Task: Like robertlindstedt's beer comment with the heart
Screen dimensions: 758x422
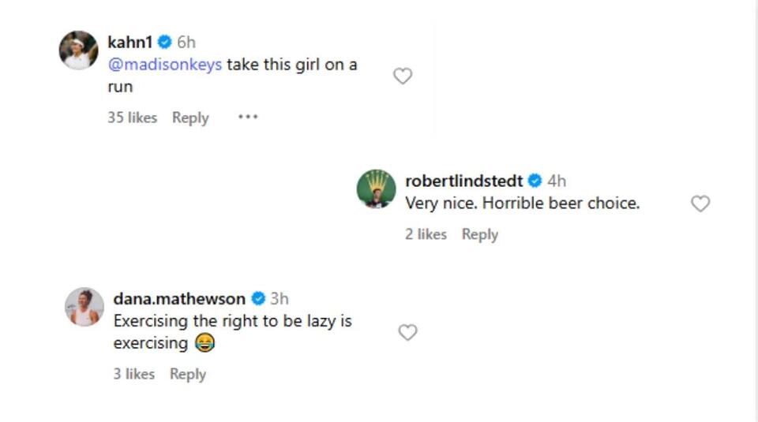Action: pos(700,204)
